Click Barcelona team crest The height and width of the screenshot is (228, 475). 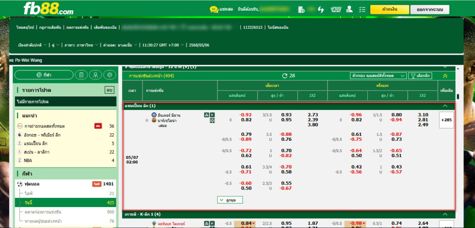click(x=154, y=120)
